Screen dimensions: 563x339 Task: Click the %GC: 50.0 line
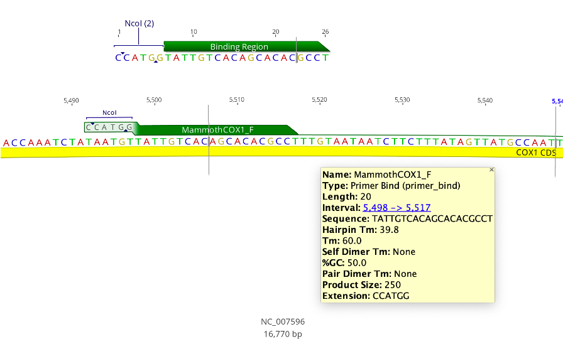click(344, 262)
